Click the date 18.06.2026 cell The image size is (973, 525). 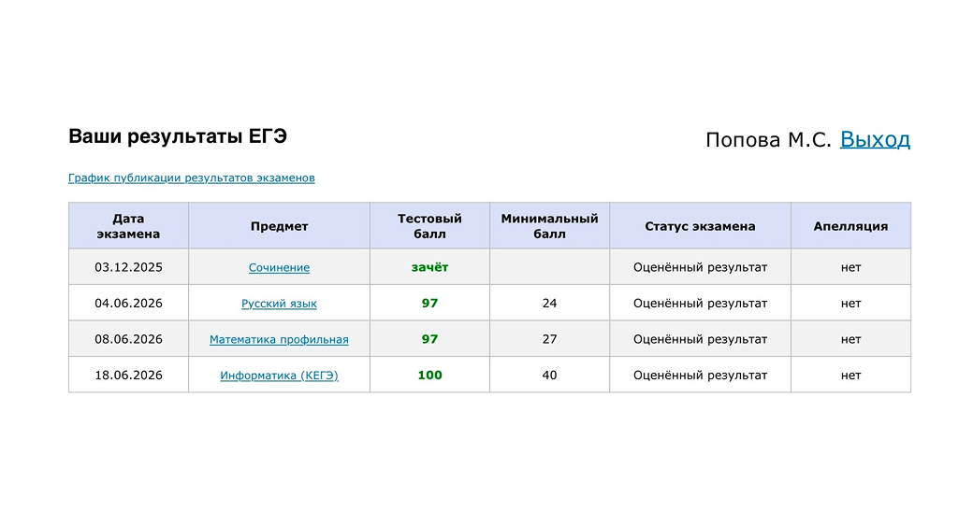point(128,375)
